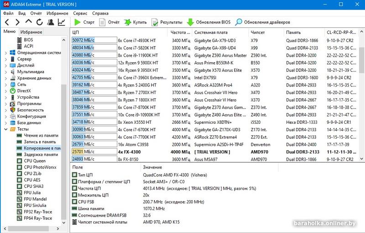Select the FP64 Ray-Trace benchmark icon

coord(20,218)
